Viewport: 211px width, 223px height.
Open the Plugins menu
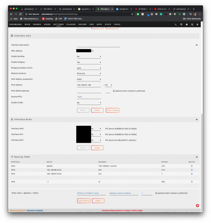71,24
